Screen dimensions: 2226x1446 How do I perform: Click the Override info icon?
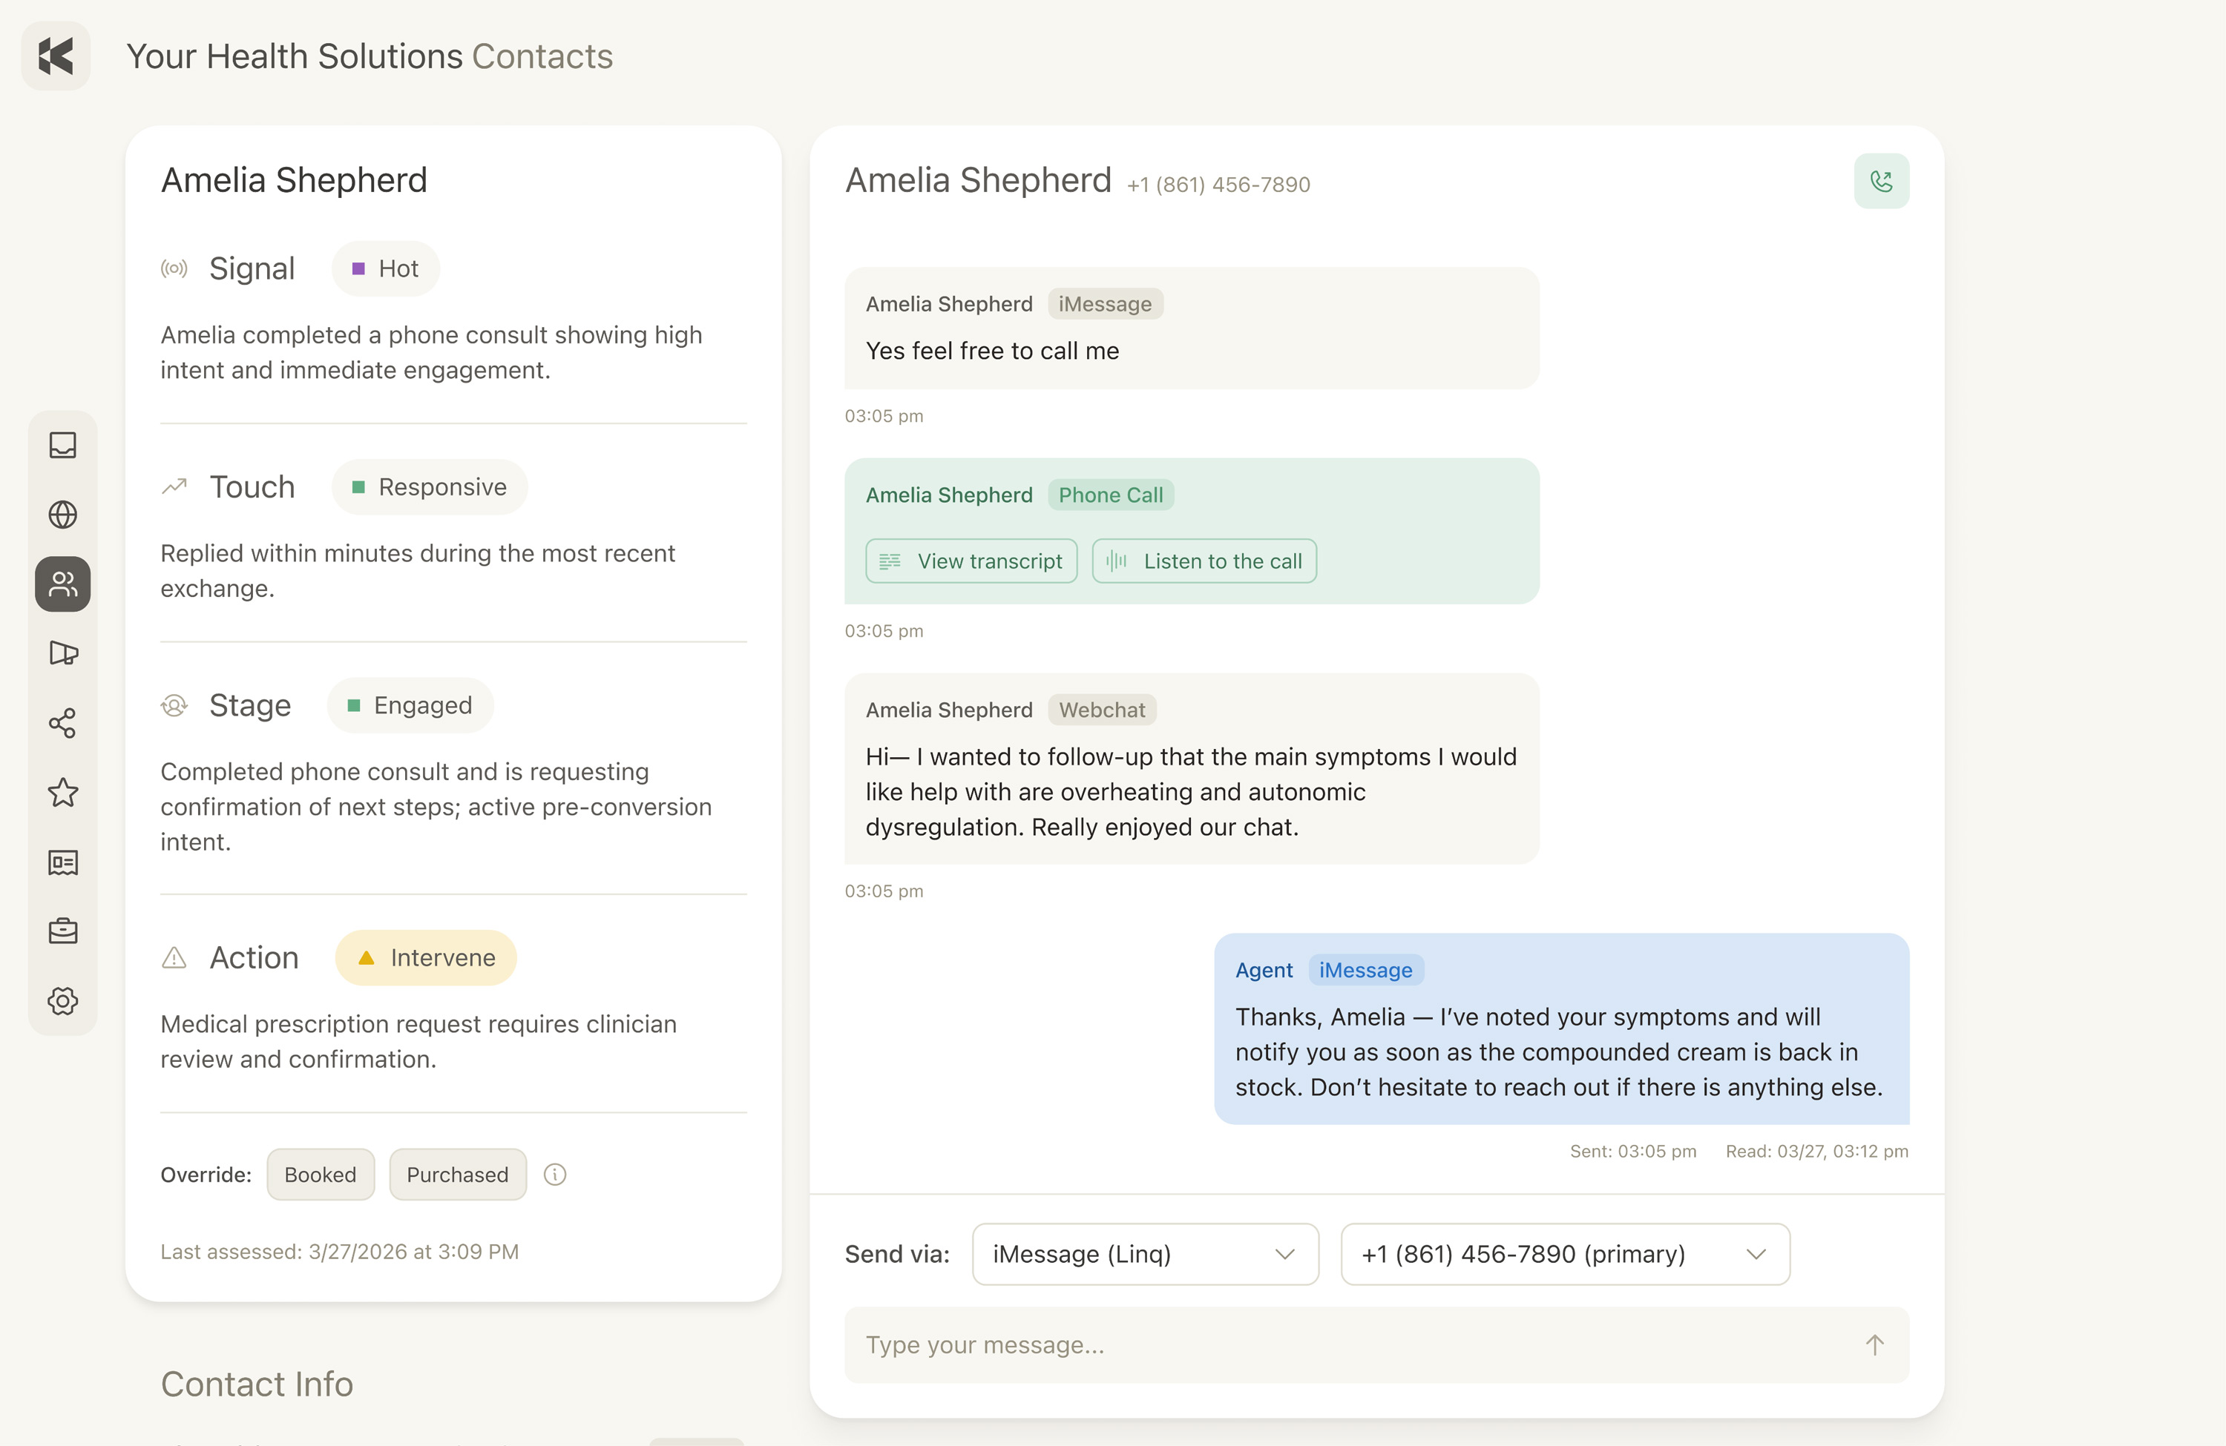(554, 1175)
